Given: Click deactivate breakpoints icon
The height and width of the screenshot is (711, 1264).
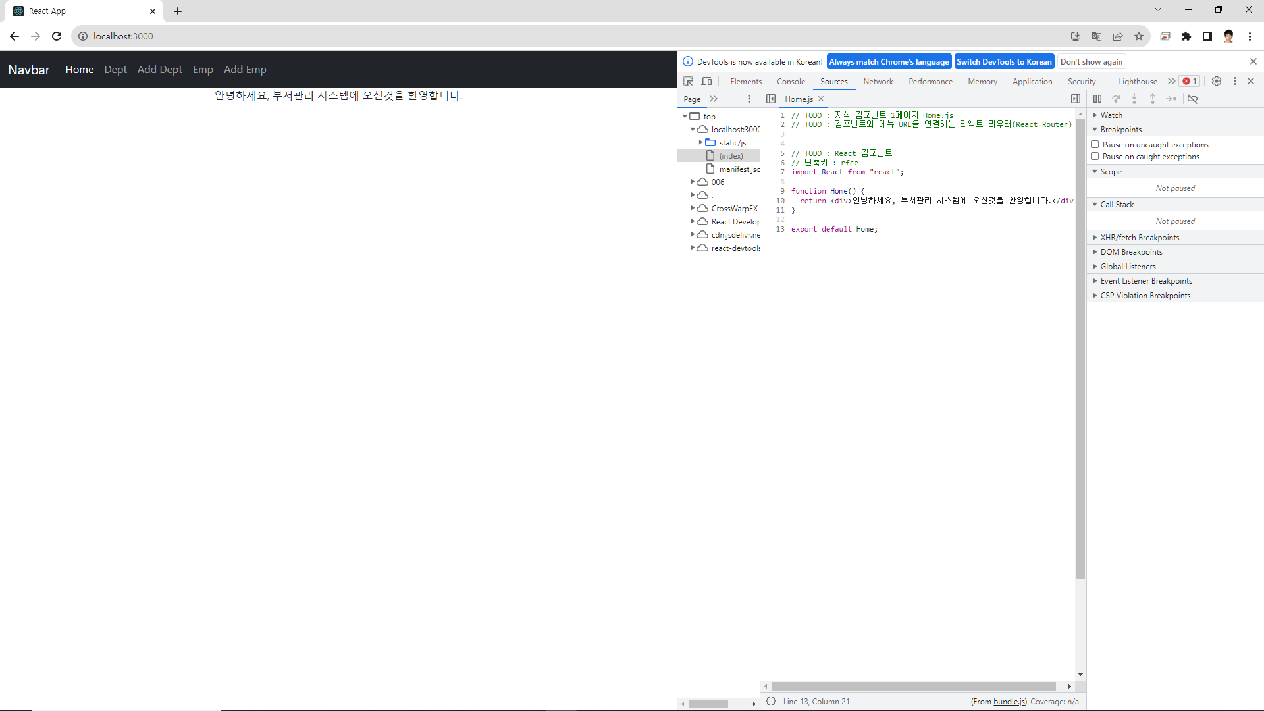Looking at the screenshot, I should pyautogui.click(x=1192, y=99).
